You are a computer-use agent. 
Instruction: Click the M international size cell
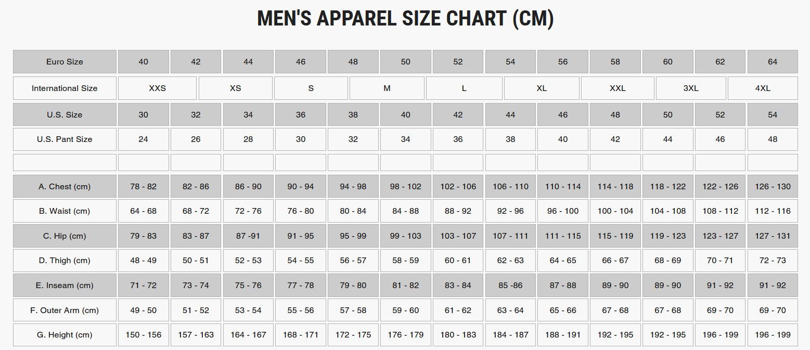click(x=387, y=88)
